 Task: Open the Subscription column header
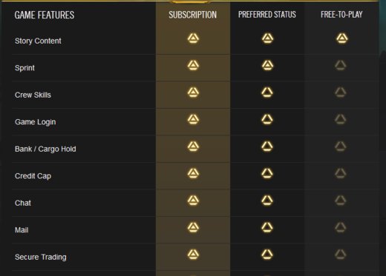pos(193,15)
